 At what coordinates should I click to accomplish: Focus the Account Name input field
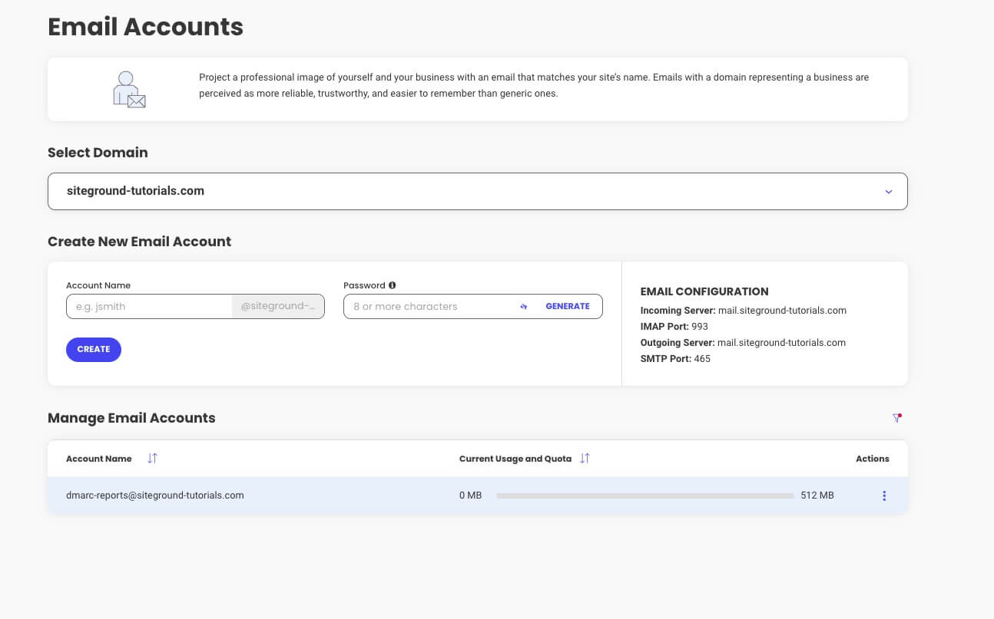coord(149,306)
